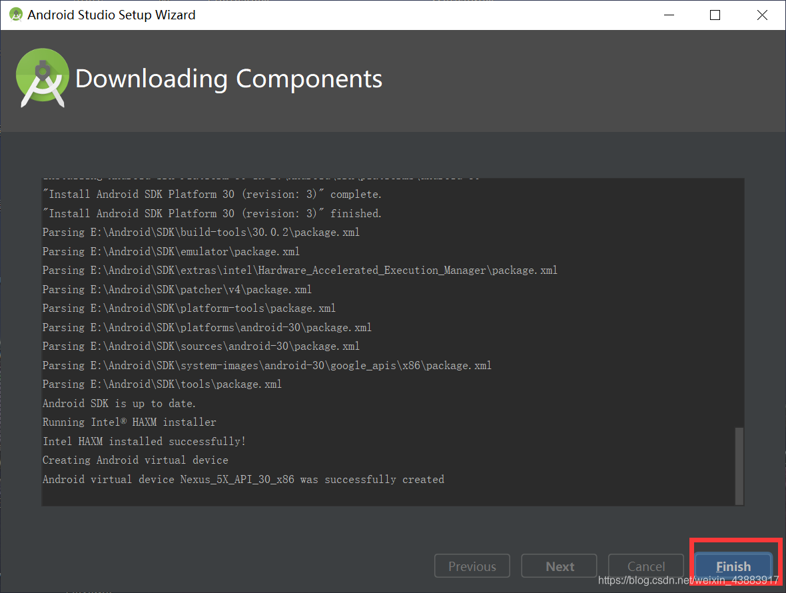Click the patcher\v4\package.xml parsing line
Image resolution: width=786 pixels, height=593 pixels.
coord(177,289)
